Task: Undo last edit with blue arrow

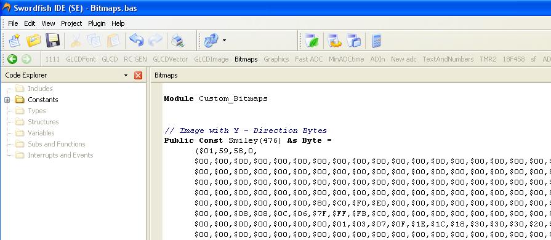Action: pos(136,41)
